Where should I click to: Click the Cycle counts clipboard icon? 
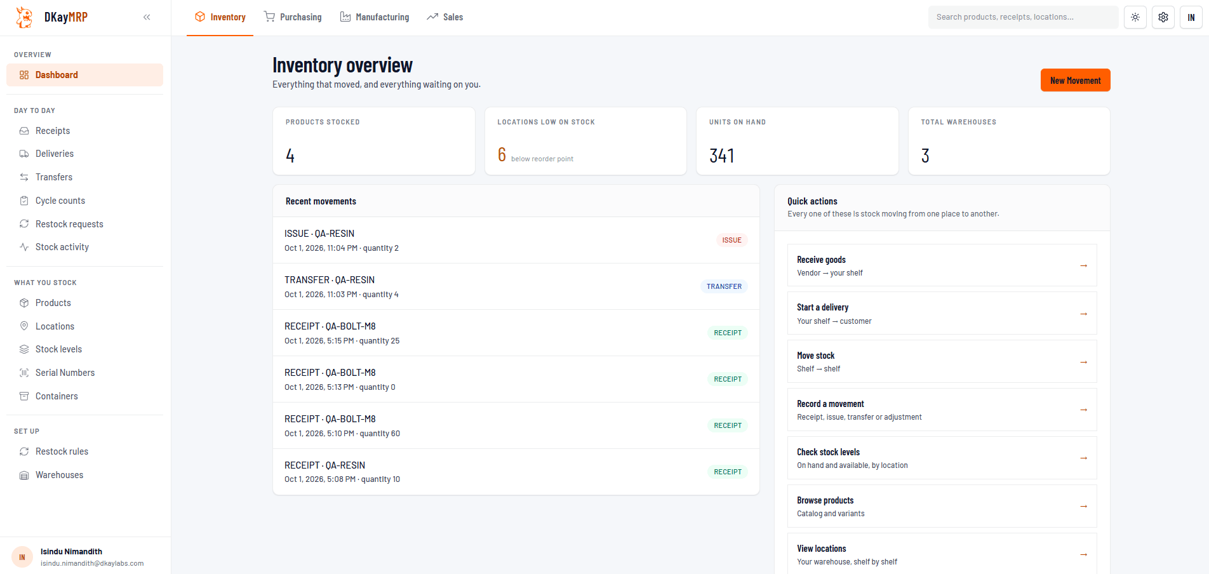click(x=24, y=201)
